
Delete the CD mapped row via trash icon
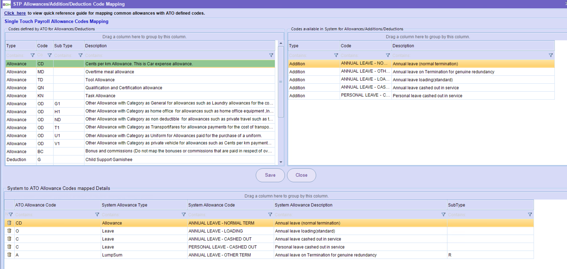(9, 223)
